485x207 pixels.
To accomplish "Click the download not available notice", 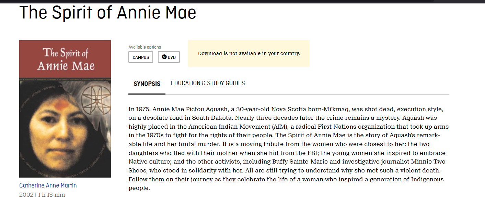I will click(249, 53).
